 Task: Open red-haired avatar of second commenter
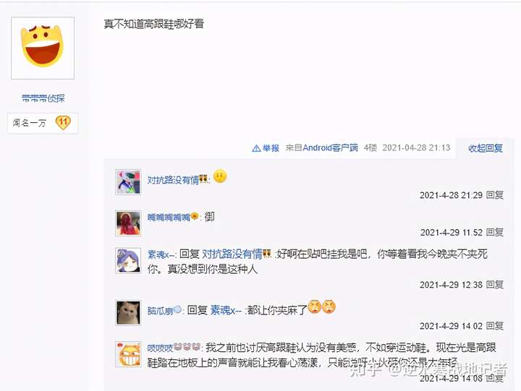pos(128,223)
